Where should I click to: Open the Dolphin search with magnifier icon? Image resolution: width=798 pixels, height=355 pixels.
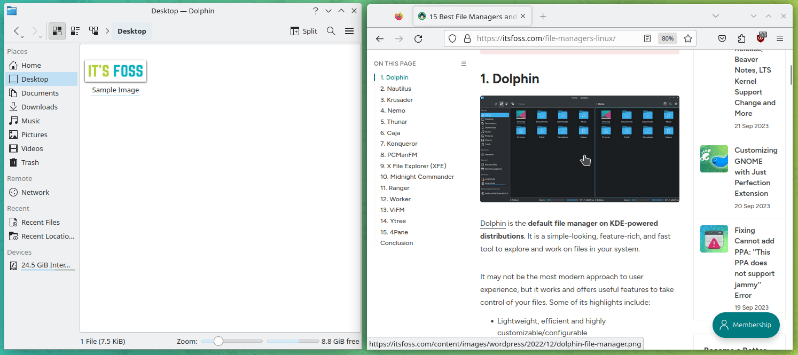[x=331, y=31]
